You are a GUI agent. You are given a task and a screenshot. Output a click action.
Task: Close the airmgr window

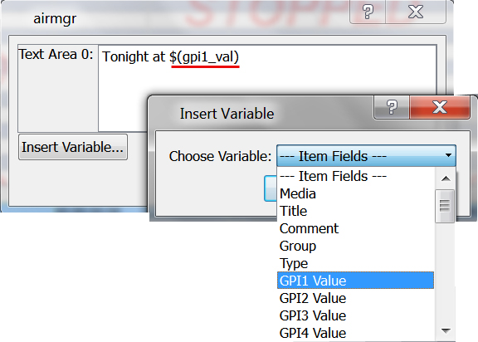(x=416, y=12)
